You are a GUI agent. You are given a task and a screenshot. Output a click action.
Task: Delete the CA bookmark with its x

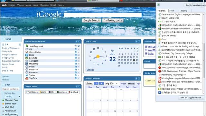(x=79, y=49)
